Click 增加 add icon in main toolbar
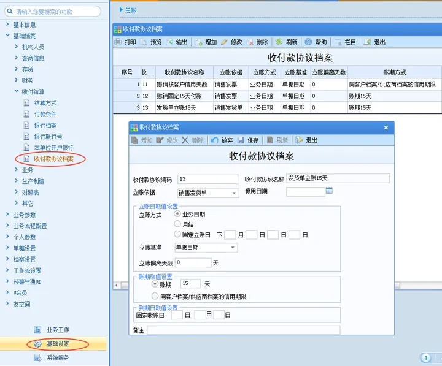This screenshot has height=366, width=442. [x=199, y=42]
